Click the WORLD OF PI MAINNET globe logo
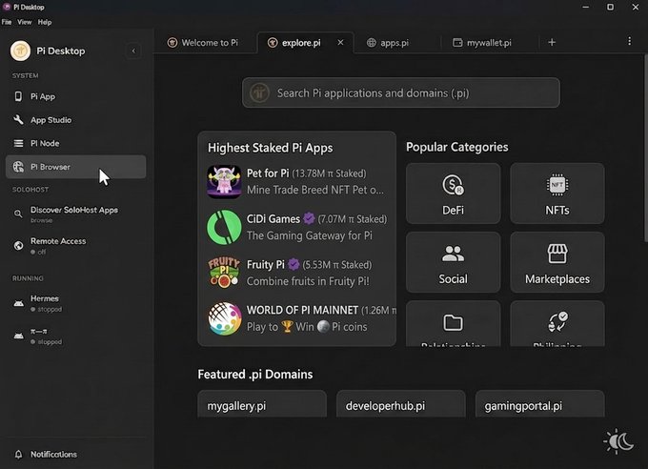The height and width of the screenshot is (469, 648). (224, 318)
